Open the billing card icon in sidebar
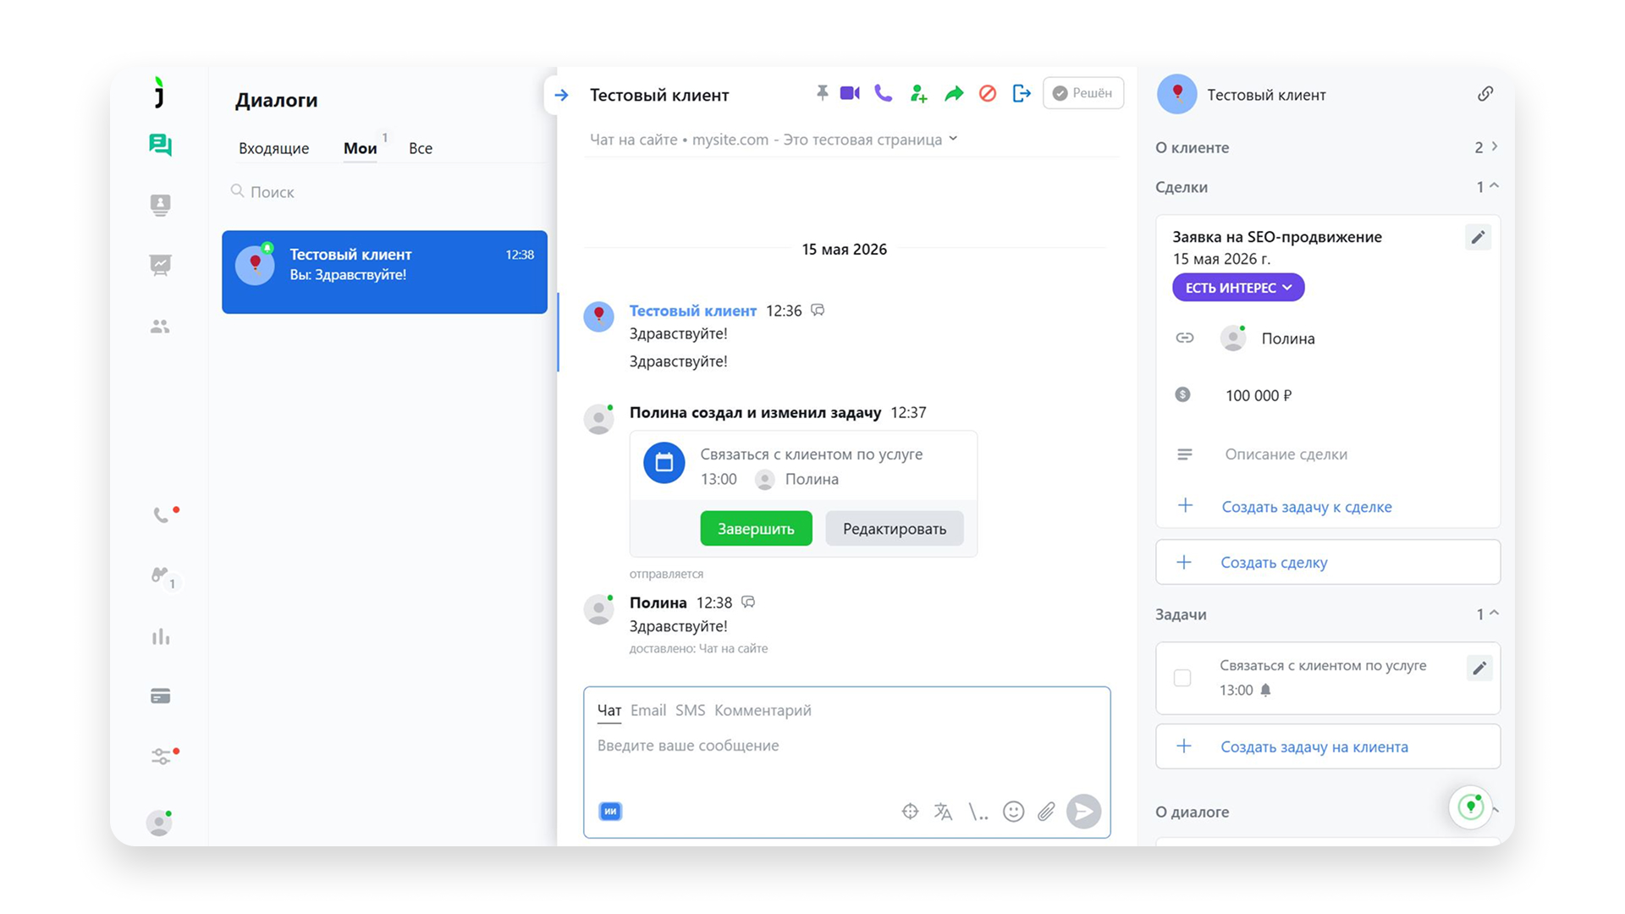 [x=161, y=696]
